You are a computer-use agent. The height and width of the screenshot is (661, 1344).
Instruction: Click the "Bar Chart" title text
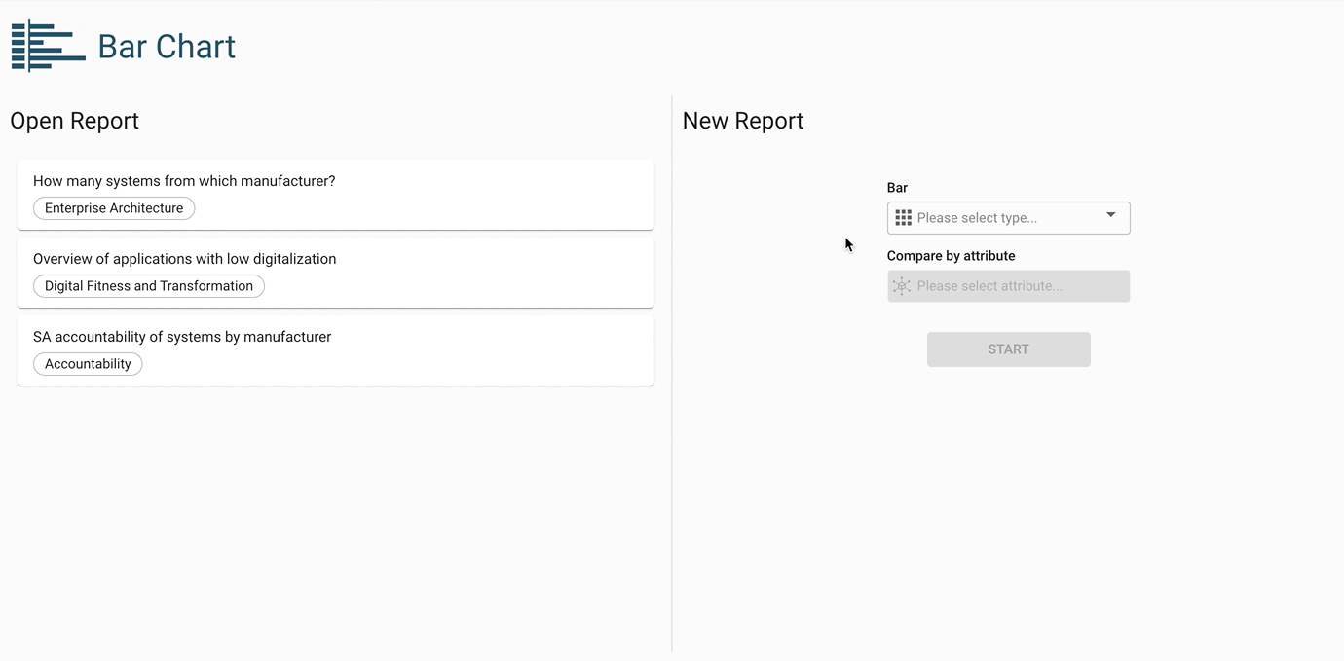click(167, 47)
